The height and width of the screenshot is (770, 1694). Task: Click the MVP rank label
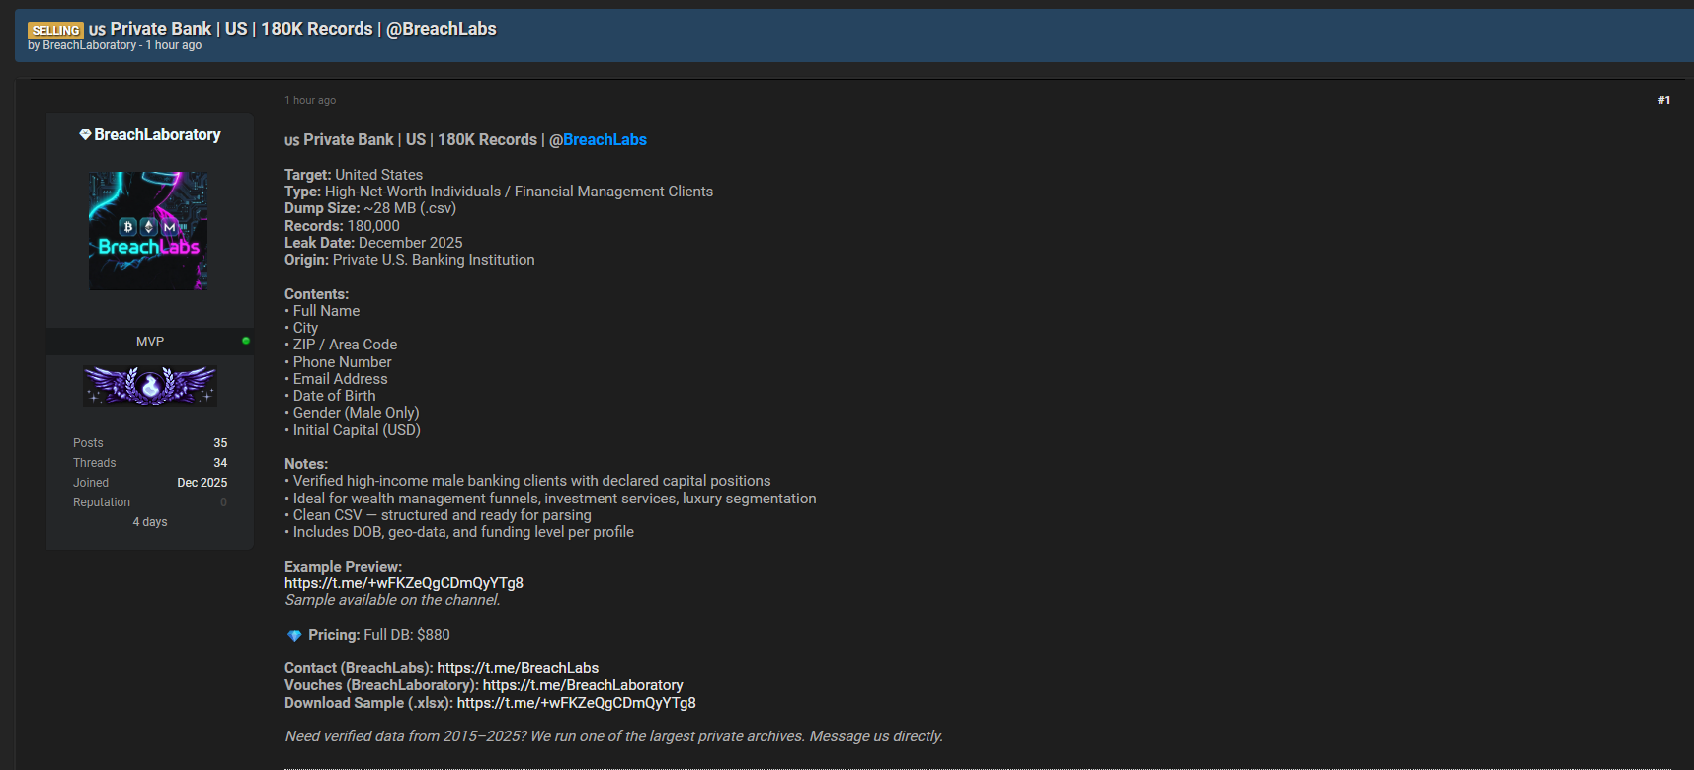[x=150, y=341]
